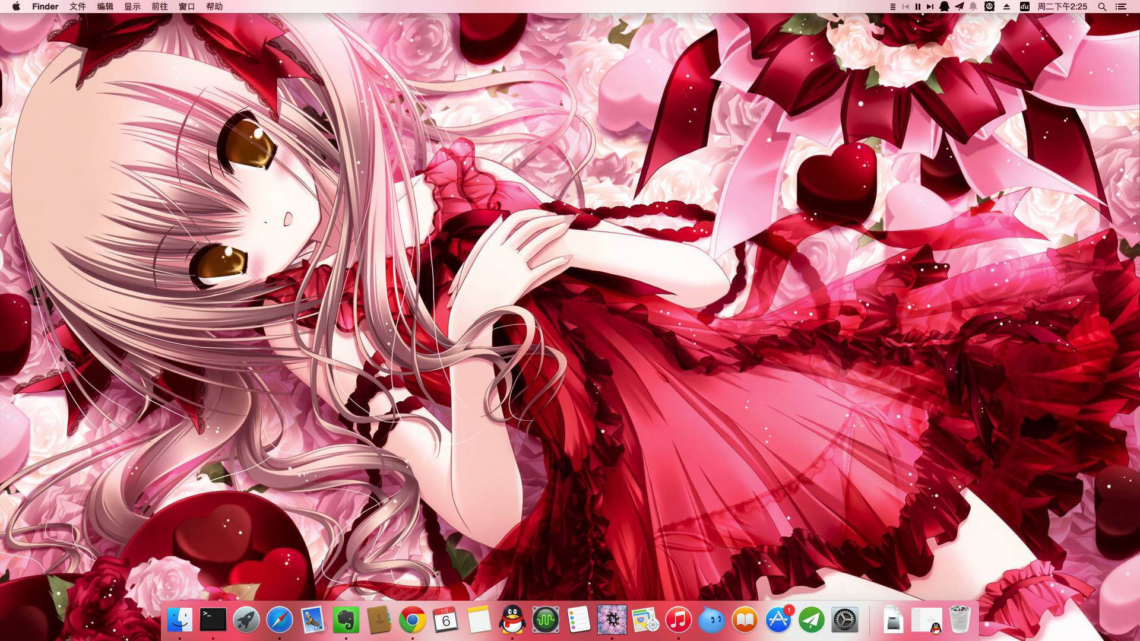Screen dimensions: 1140x641
Task: Open Evernote elephant icon in dock
Action: point(346,620)
